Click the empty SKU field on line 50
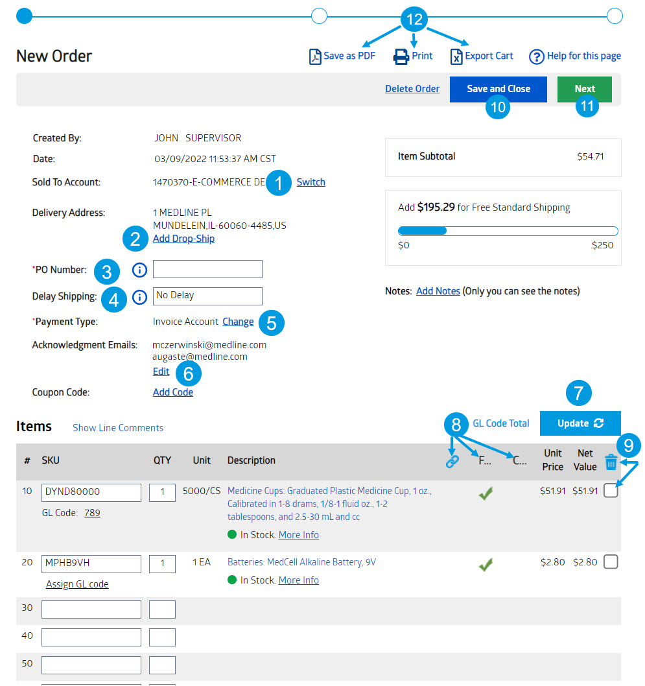 coord(91,665)
